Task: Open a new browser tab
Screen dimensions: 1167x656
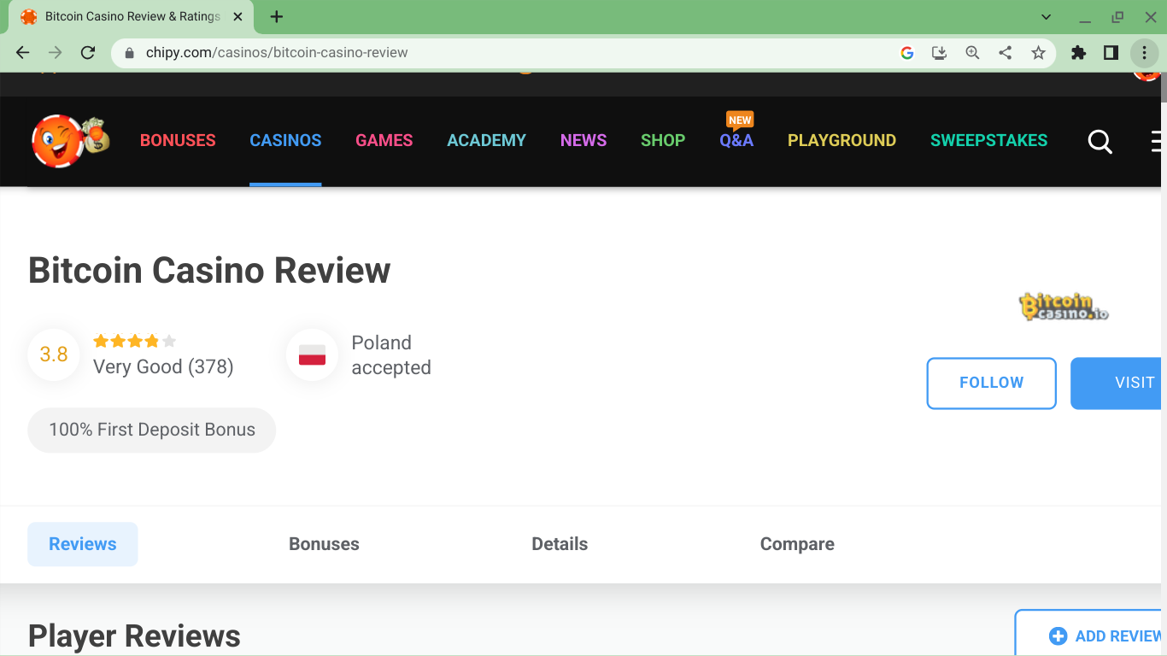Action: coord(276,17)
